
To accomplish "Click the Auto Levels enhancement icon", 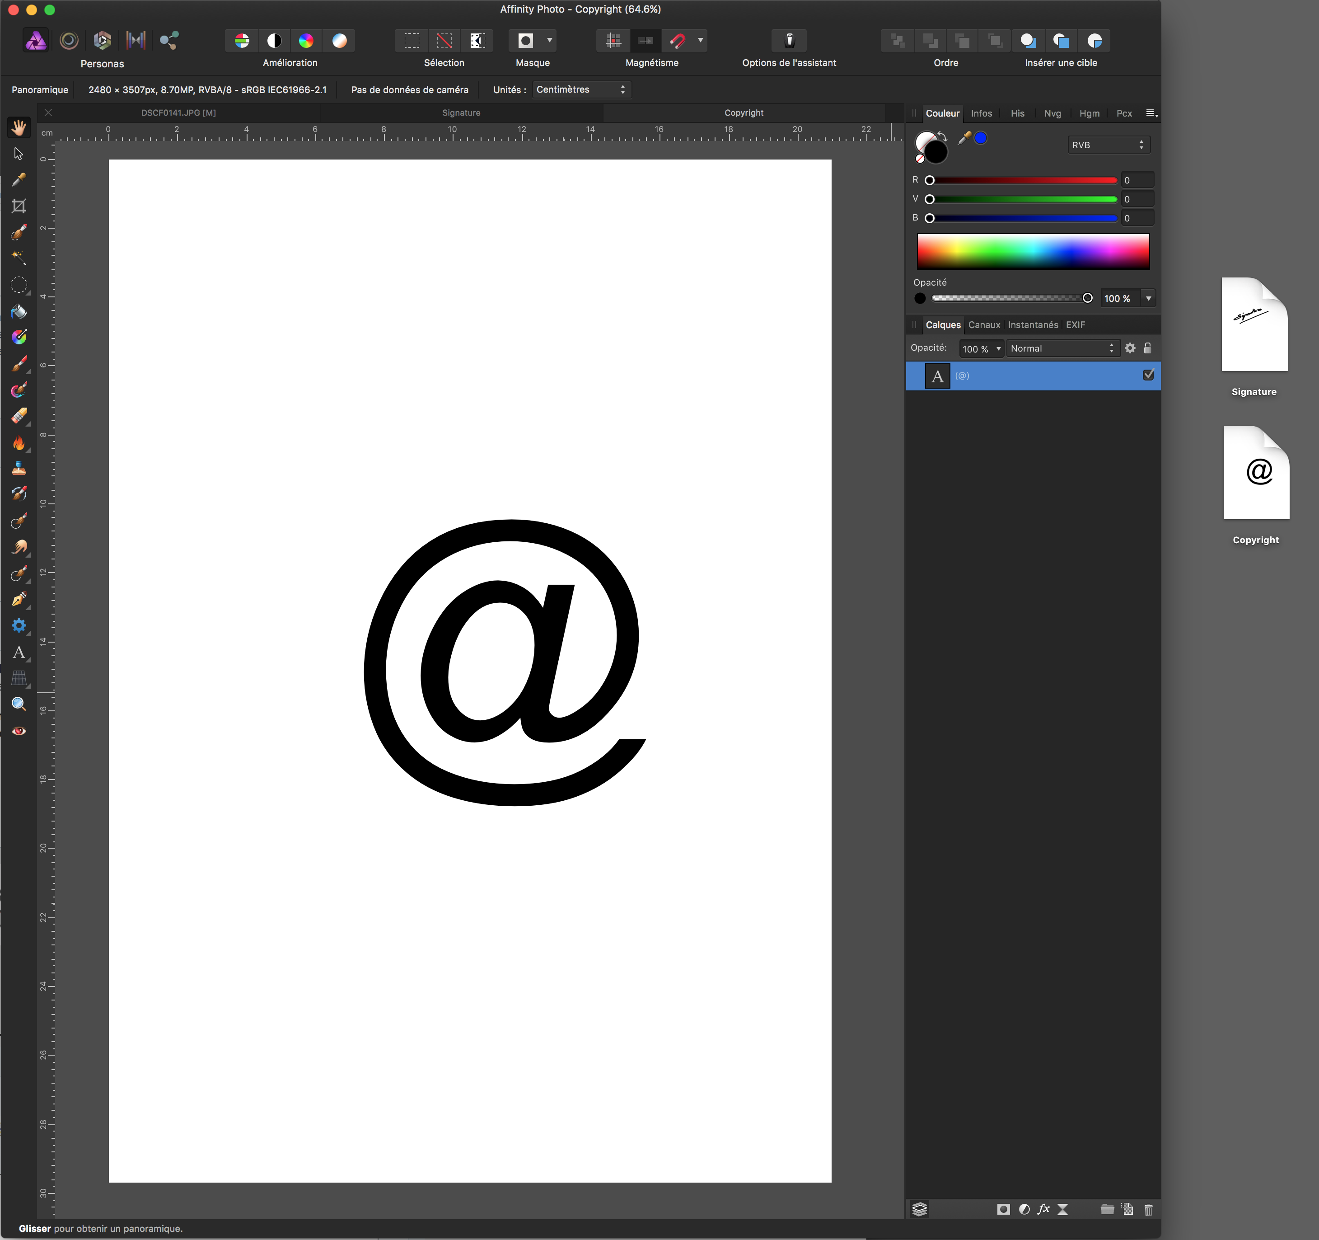I will click(x=242, y=41).
